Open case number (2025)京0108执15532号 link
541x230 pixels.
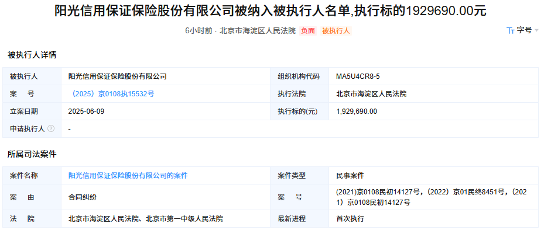pyautogui.click(x=113, y=94)
